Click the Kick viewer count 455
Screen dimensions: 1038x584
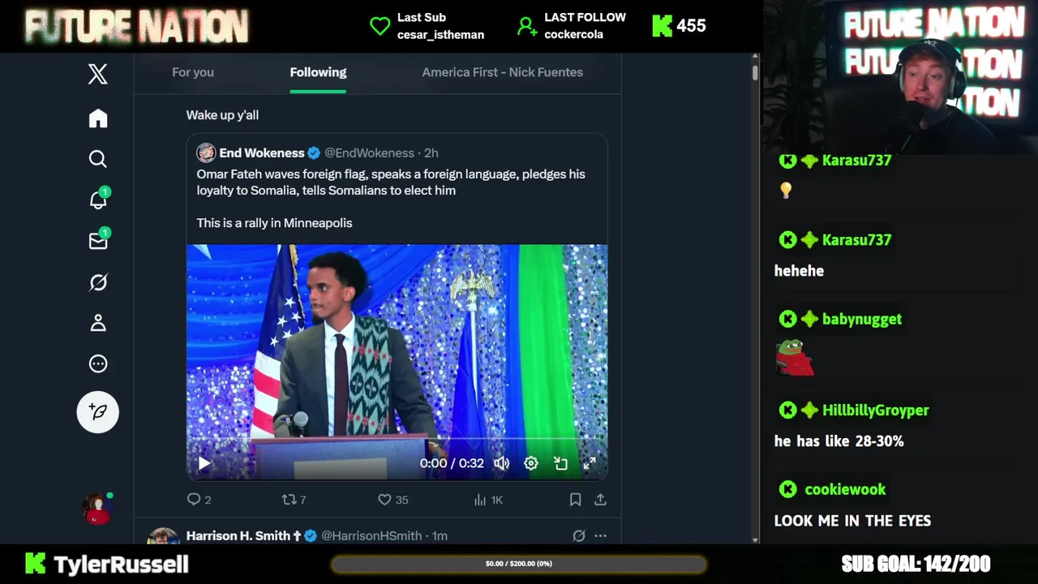(x=690, y=26)
